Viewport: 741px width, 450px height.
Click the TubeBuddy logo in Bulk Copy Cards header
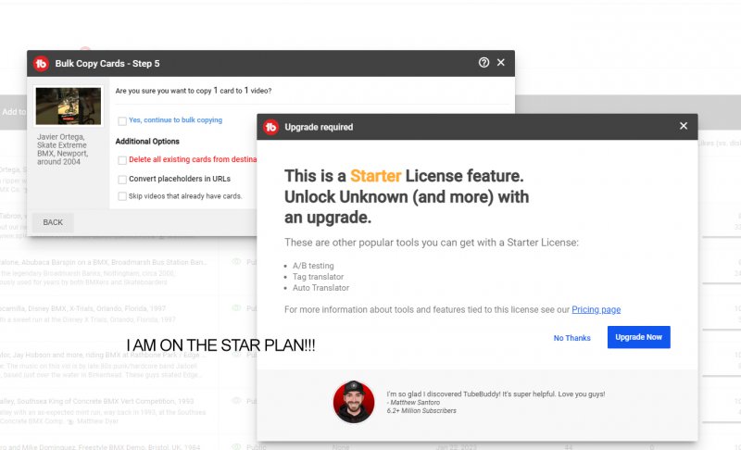pyautogui.click(x=41, y=63)
